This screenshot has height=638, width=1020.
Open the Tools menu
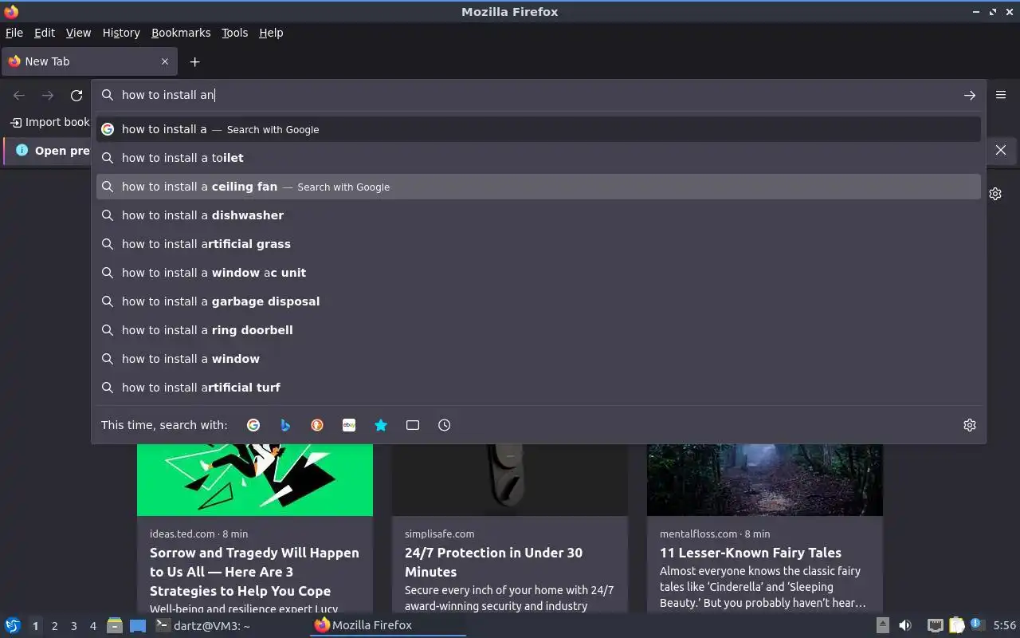coord(234,33)
